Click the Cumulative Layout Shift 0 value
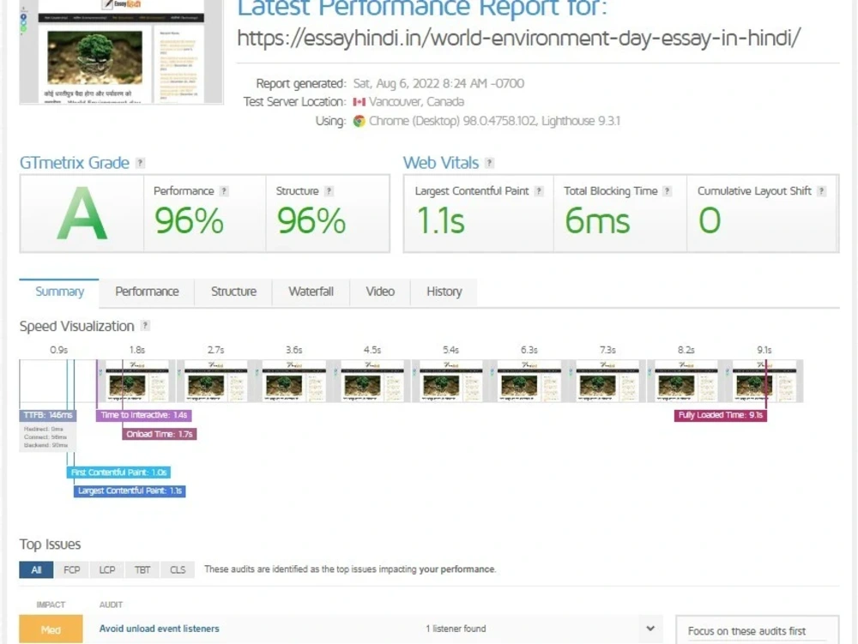The height and width of the screenshot is (644, 858). click(710, 221)
